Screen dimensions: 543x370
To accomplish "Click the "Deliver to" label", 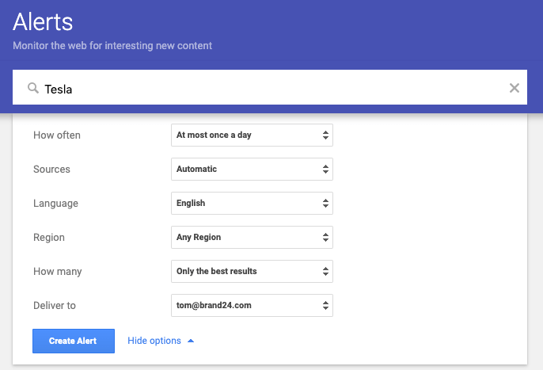I will (x=55, y=306).
